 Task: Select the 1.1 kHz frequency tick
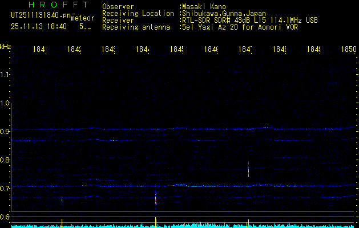(6, 75)
